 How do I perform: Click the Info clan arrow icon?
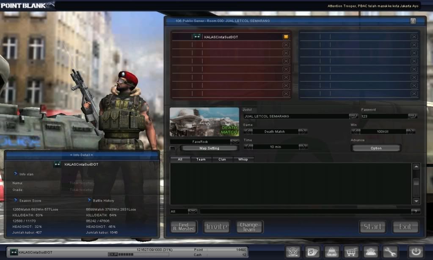16,174
